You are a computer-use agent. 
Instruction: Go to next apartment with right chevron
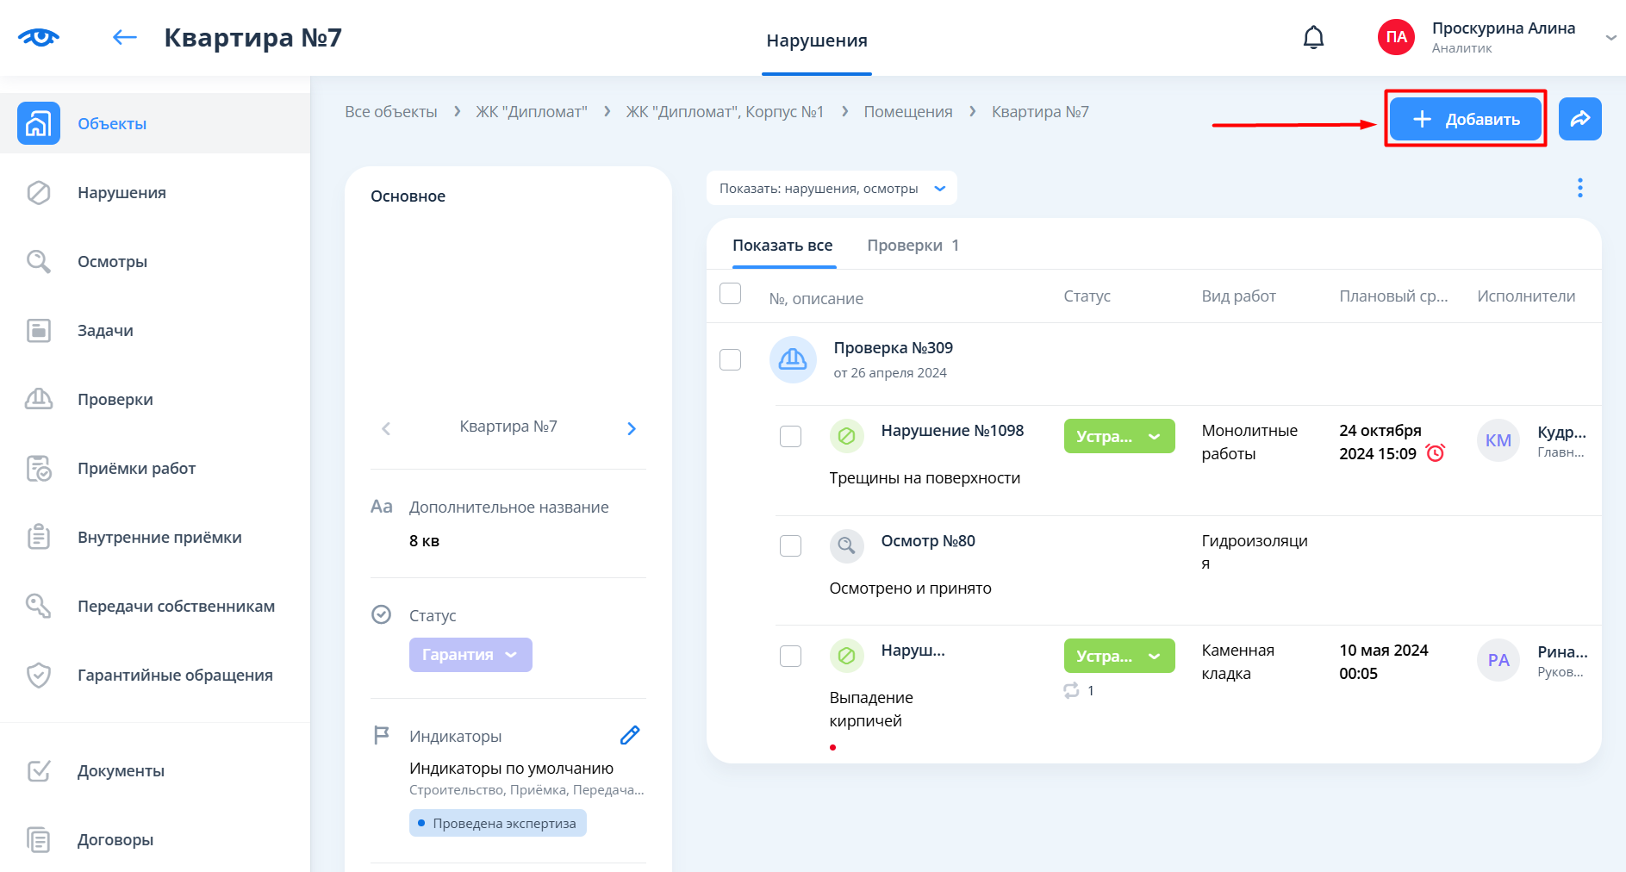pos(632,428)
